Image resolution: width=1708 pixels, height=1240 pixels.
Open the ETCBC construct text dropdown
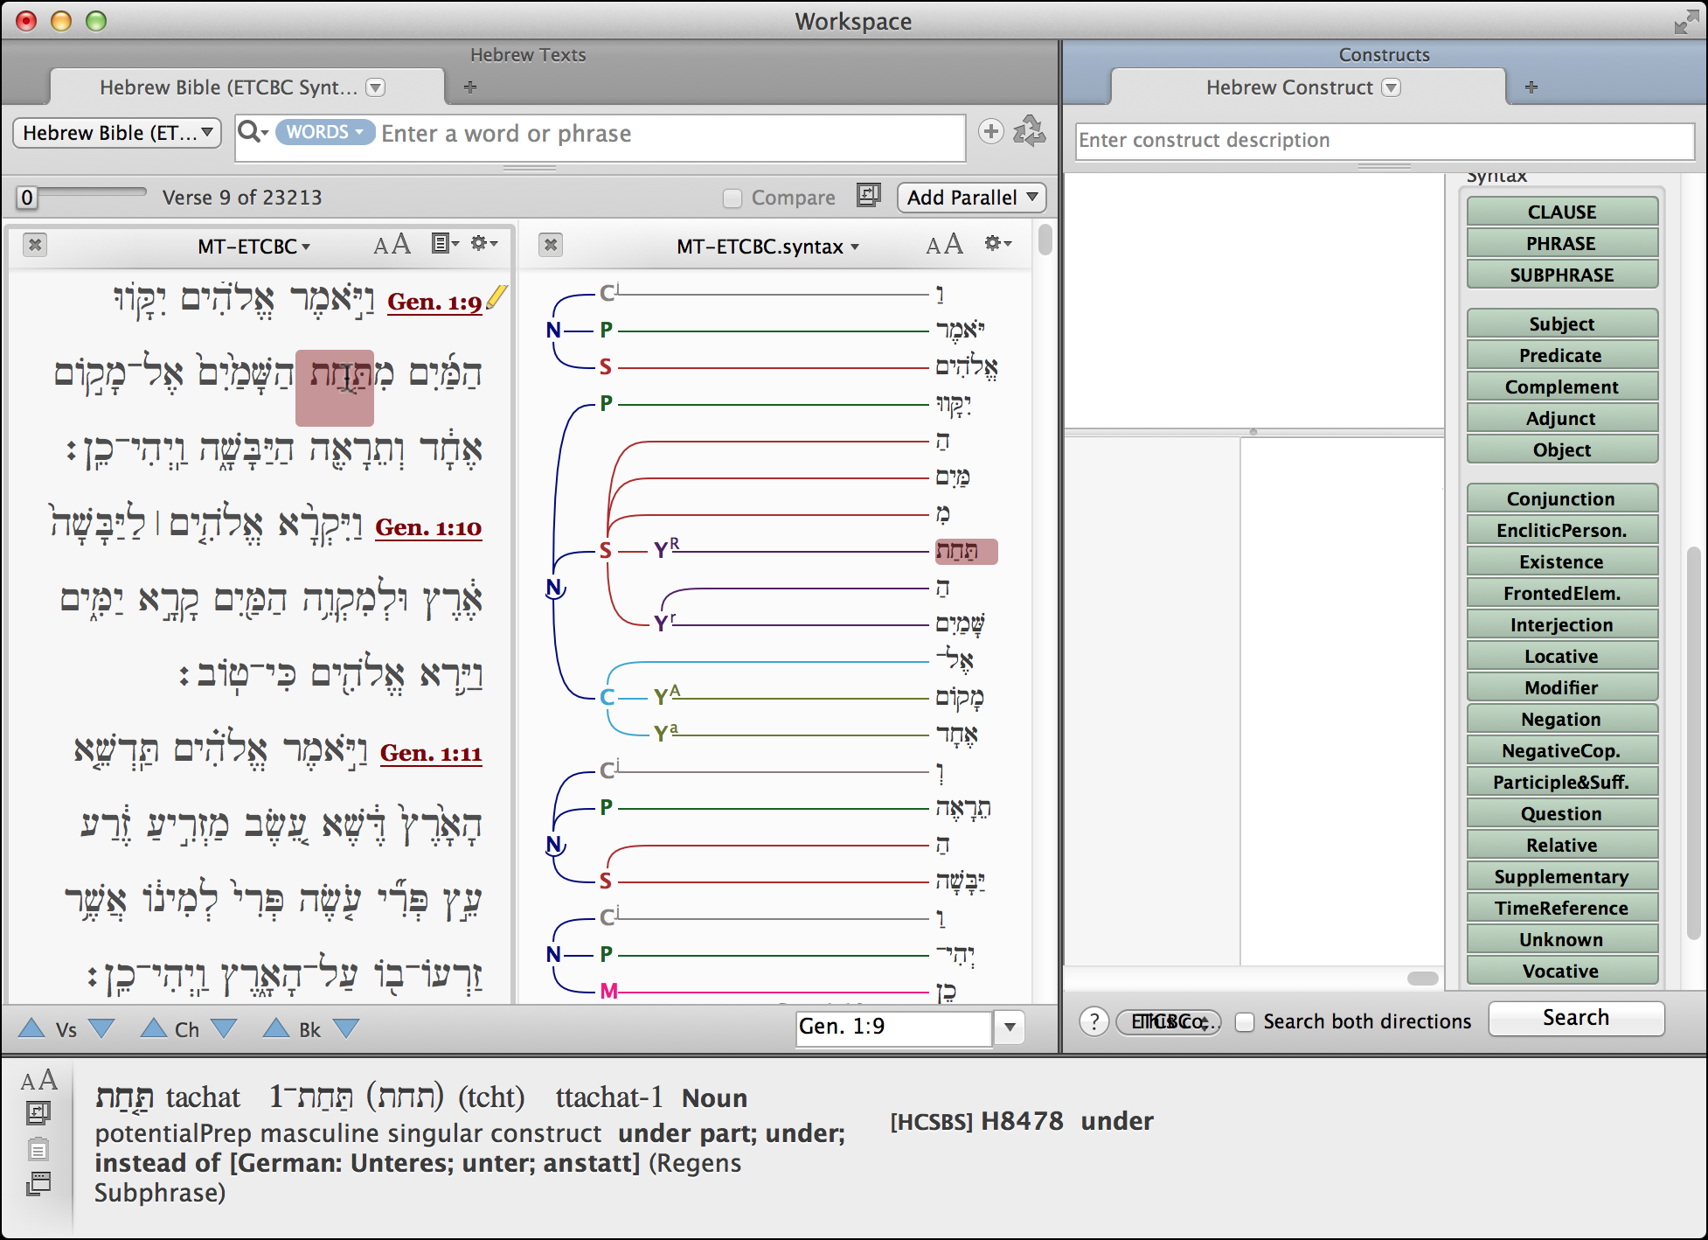pyautogui.click(x=1169, y=1021)
